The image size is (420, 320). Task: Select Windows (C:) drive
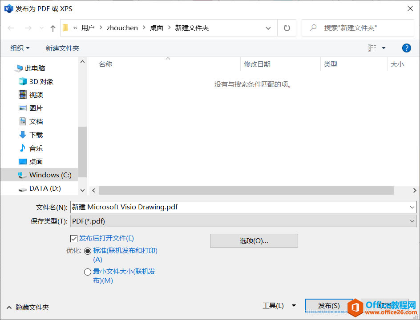click(39, 175)
